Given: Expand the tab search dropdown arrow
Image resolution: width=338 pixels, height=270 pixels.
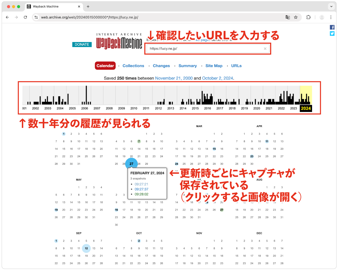Looking at the screenshot, I should click(331, 7).
